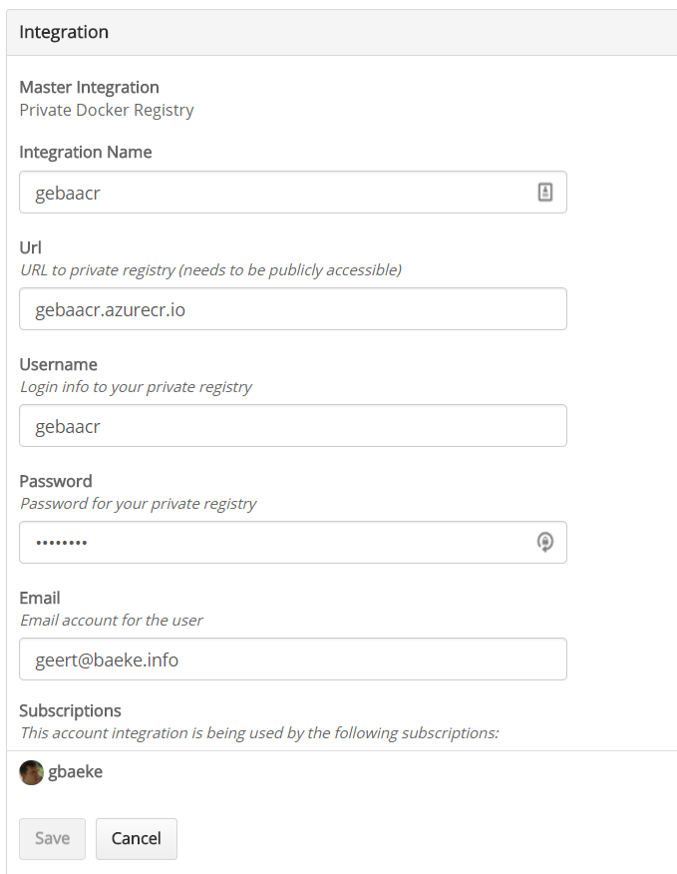Click the Subscriptions section heading
This screenshot has height=874, width=677.
[70, 710]
